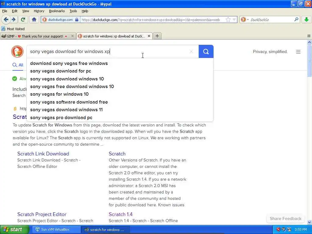Screen dimensions: 312x234
Task: Choose suggestion sony vegas download windows 10
Action: 120,79
